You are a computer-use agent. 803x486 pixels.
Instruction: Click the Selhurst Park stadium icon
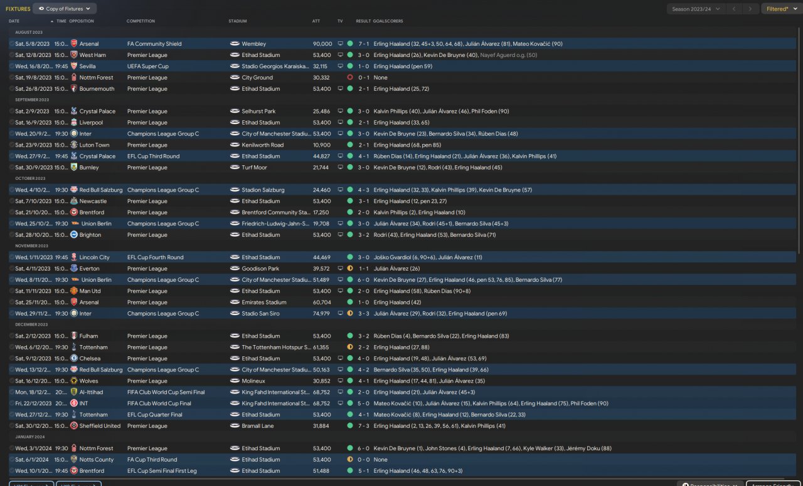pos(235,111)
